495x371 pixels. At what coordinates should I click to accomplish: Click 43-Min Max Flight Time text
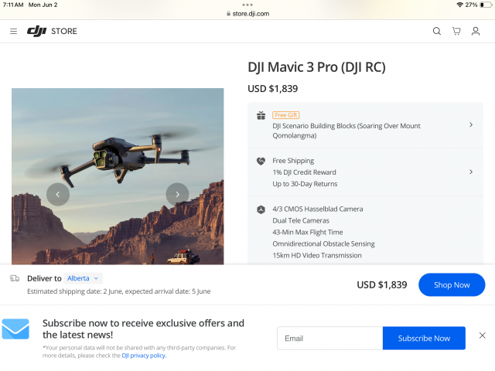point(308,232)
